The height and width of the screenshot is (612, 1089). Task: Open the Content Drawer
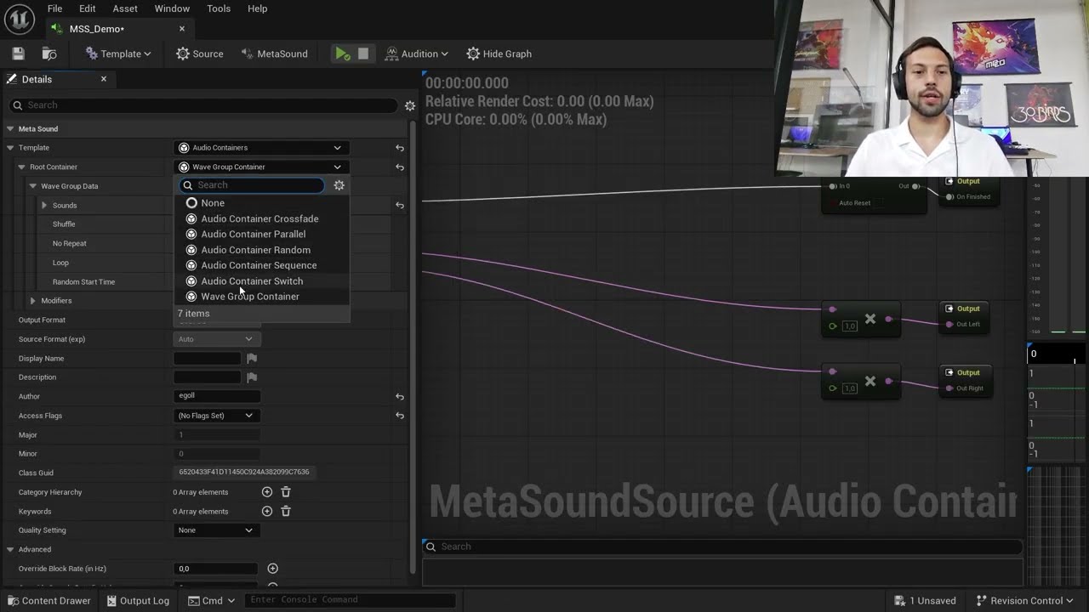pos(48,601)
